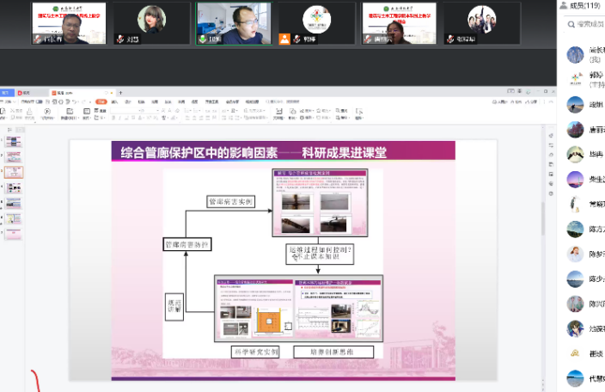Click the ribbon command search box
Screen dimensions: 605x392
click(283, 101)
